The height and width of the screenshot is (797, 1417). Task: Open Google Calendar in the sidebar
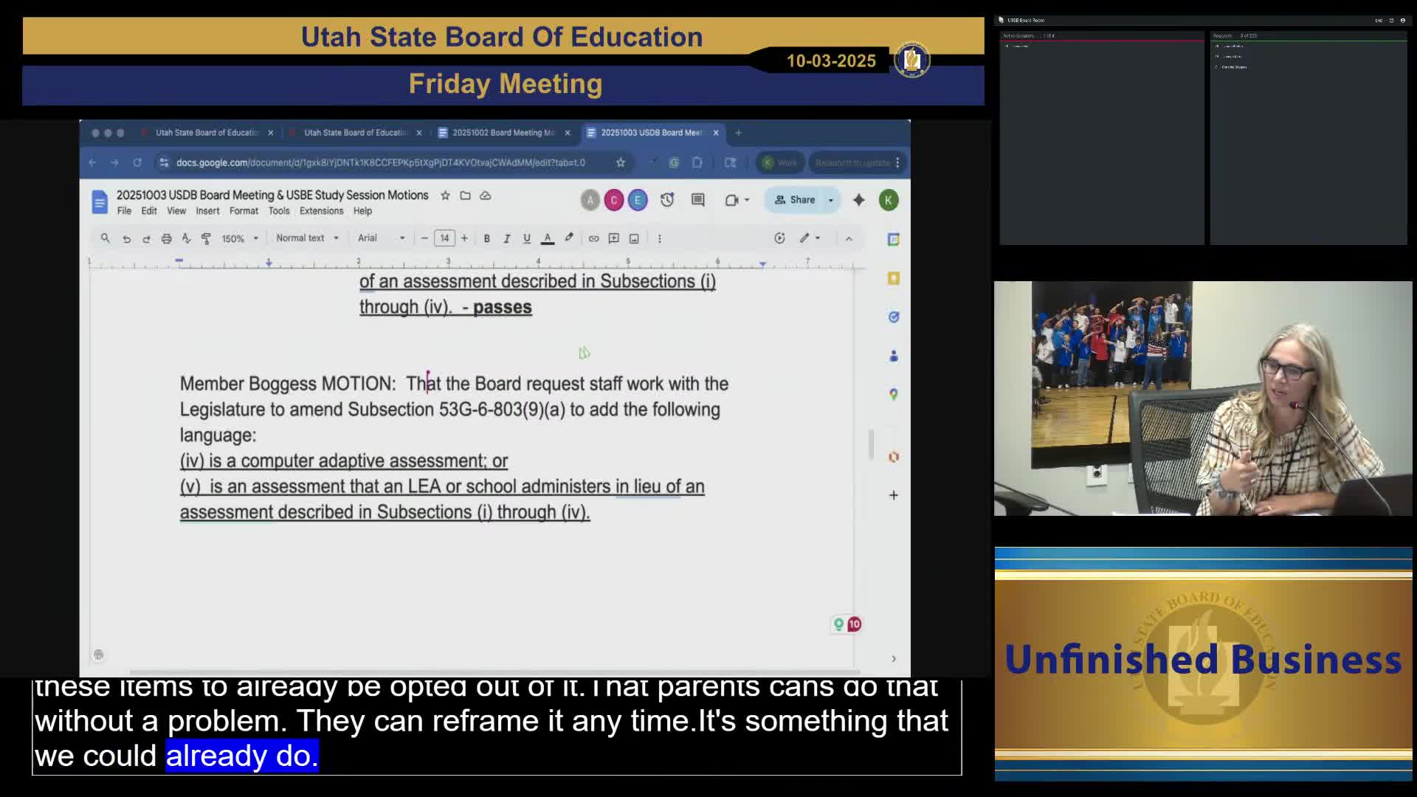click(x=893, y=239)
